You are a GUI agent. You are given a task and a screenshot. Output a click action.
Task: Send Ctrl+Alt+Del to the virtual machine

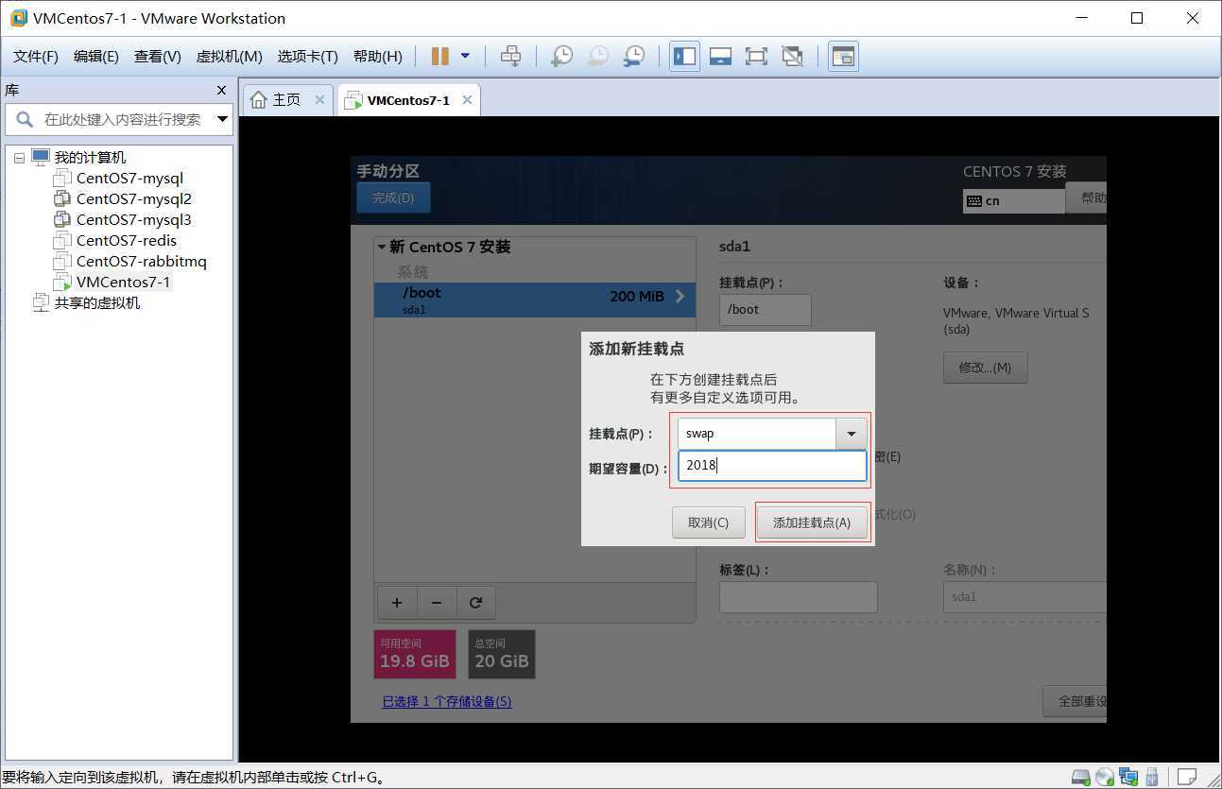coord(510,57)
